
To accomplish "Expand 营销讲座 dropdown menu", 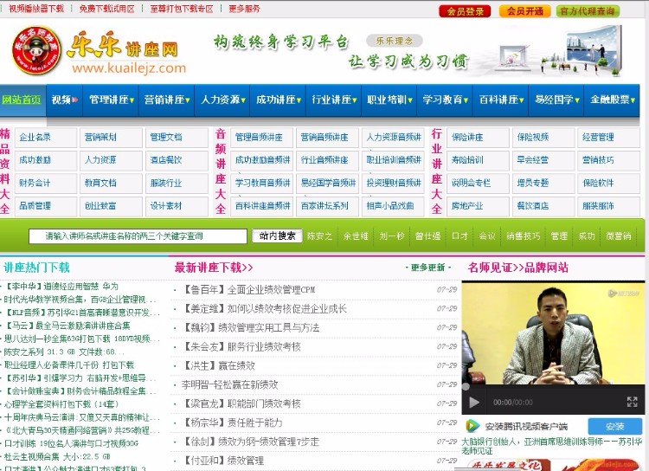I will click(167, 100).
